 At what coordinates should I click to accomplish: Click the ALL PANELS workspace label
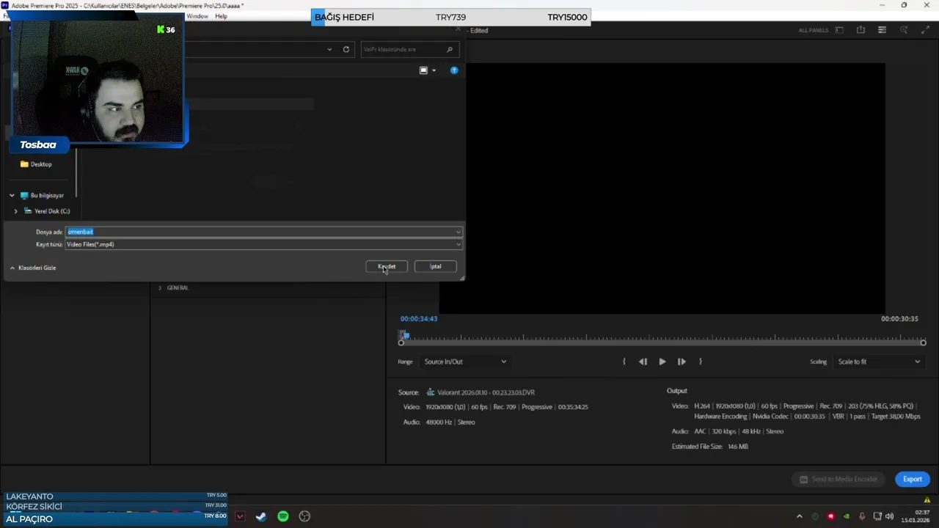(813, 30)
